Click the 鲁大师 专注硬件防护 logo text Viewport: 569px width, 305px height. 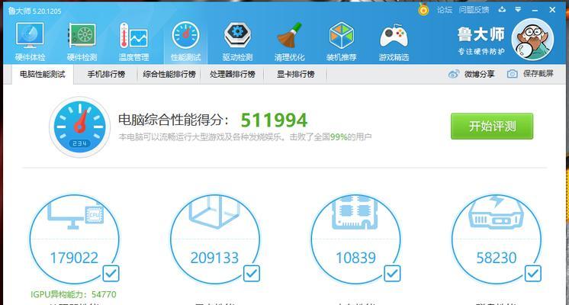click(x=481, y=40)
